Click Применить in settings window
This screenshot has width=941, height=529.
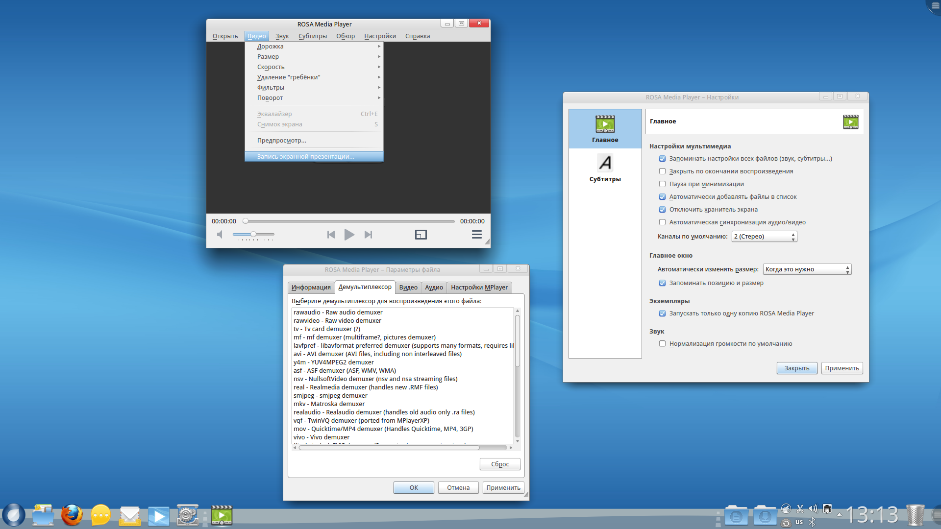(x=842, y=368)
